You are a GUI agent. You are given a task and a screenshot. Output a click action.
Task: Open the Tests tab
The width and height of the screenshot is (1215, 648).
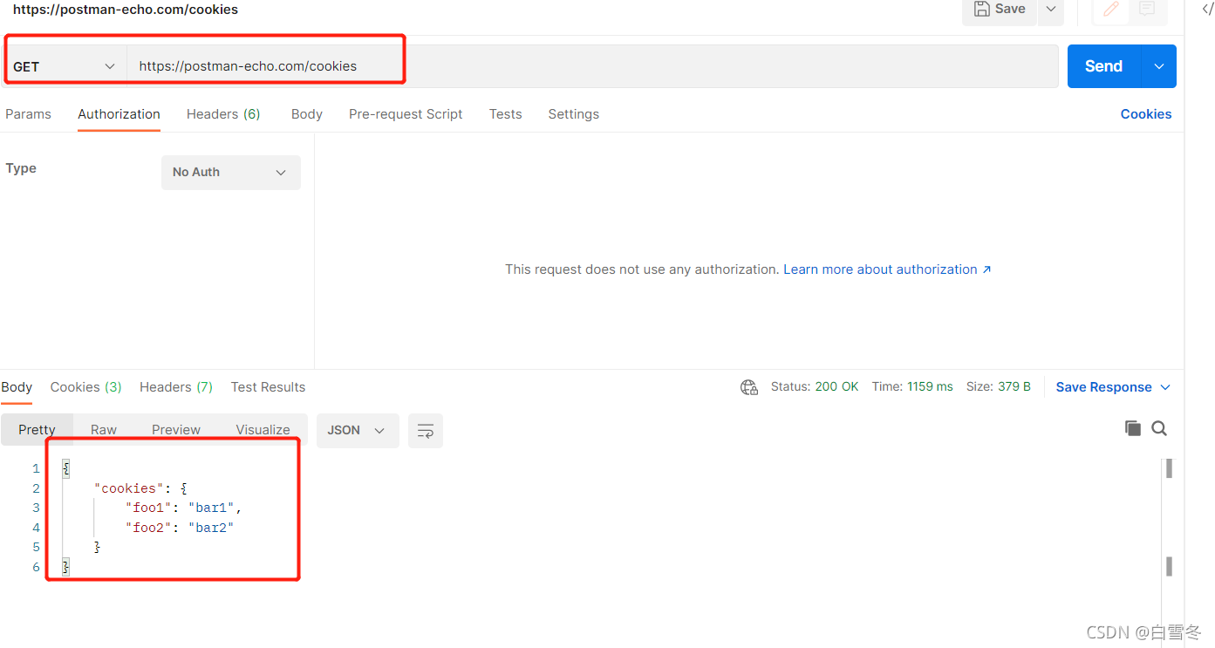click(x=505, y=114)
